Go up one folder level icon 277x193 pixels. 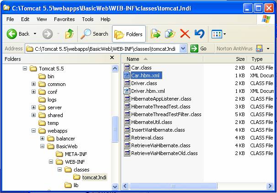(69, 34)
